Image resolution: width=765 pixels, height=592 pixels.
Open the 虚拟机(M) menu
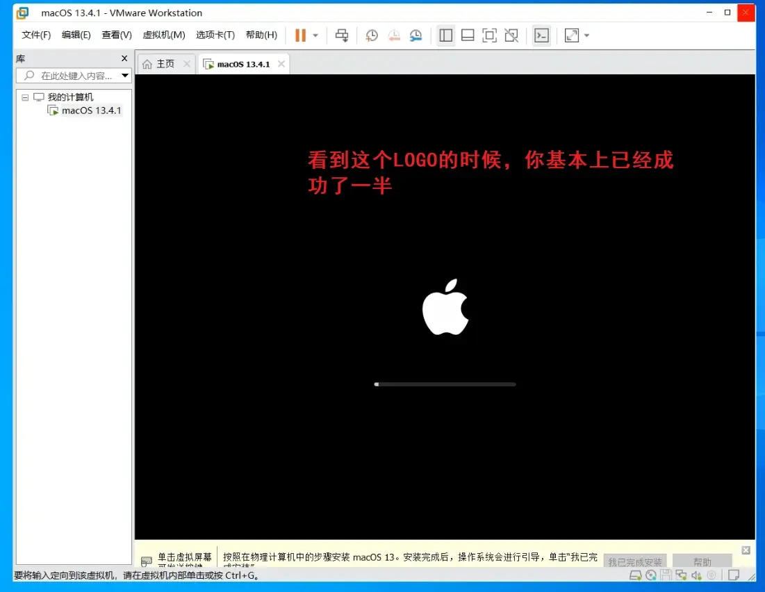point(163,35)
